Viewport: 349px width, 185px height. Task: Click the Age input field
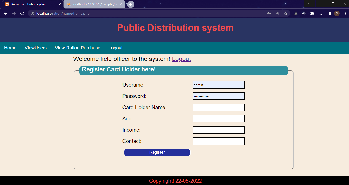point(219,119)
